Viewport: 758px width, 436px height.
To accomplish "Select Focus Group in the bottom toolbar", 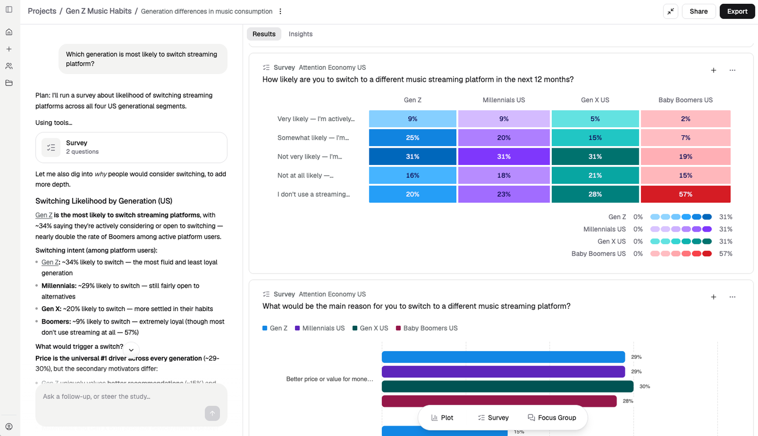I will pyautogui.click(x=552, y=418).
